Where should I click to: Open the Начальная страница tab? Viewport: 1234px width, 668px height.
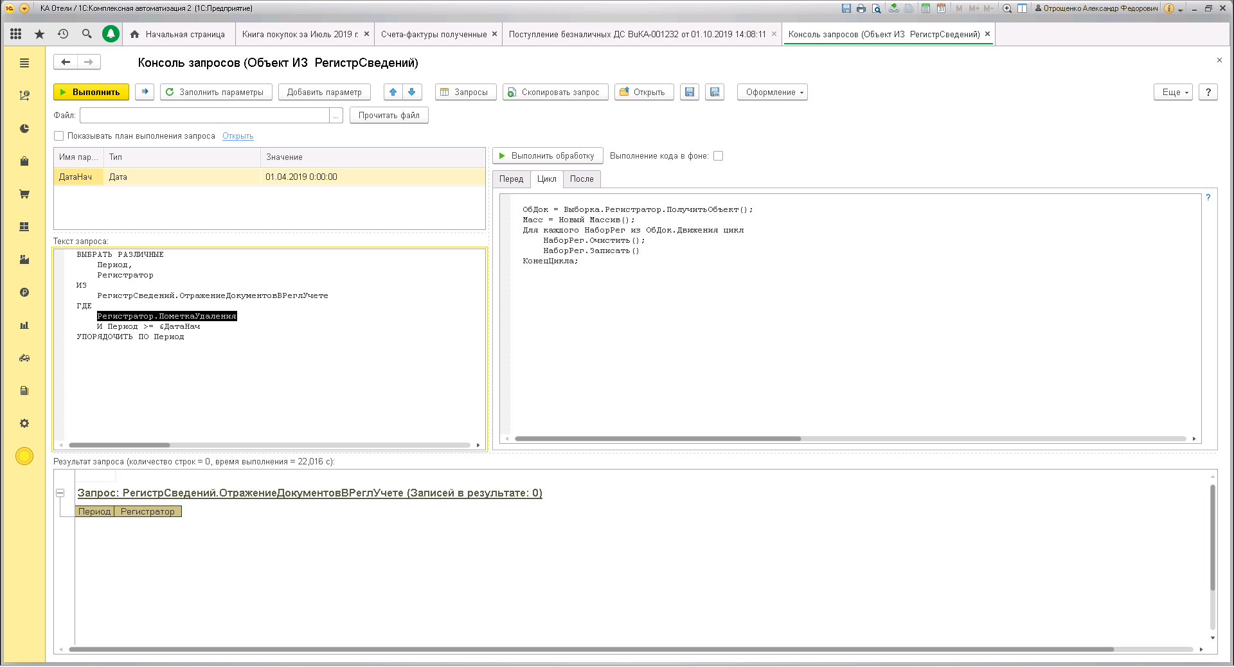click(178, 34)
